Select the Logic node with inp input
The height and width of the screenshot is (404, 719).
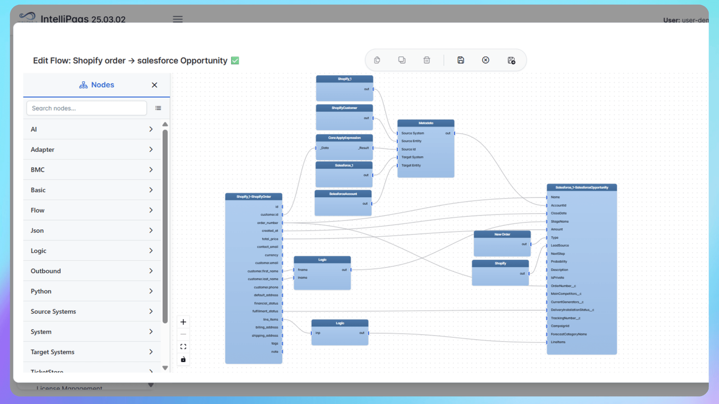click(x=340, y=323)
